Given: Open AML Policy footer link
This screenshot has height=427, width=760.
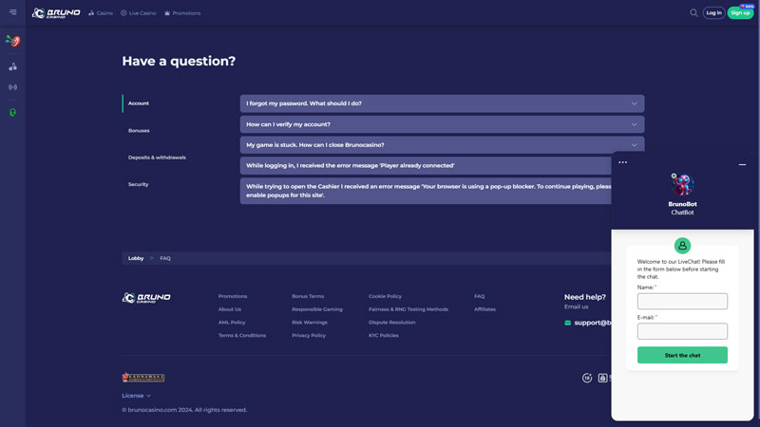Looking at the screenshot, I should pos(232,323).
